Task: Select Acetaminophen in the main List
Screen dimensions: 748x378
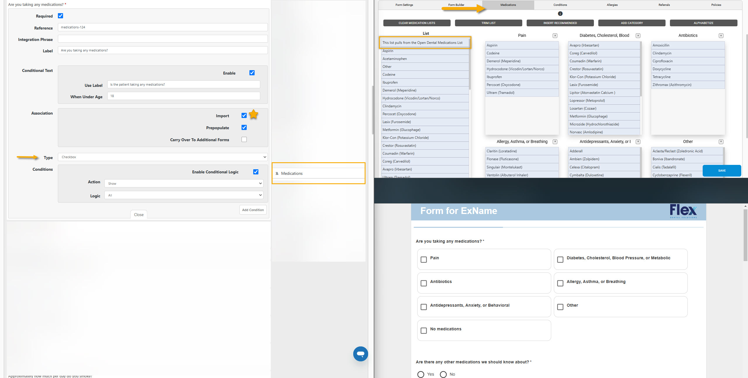Action: coord(425,59)
